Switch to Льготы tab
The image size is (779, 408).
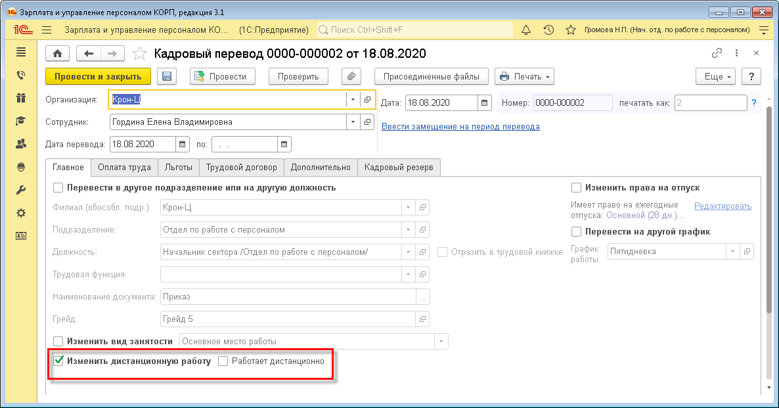179,168
